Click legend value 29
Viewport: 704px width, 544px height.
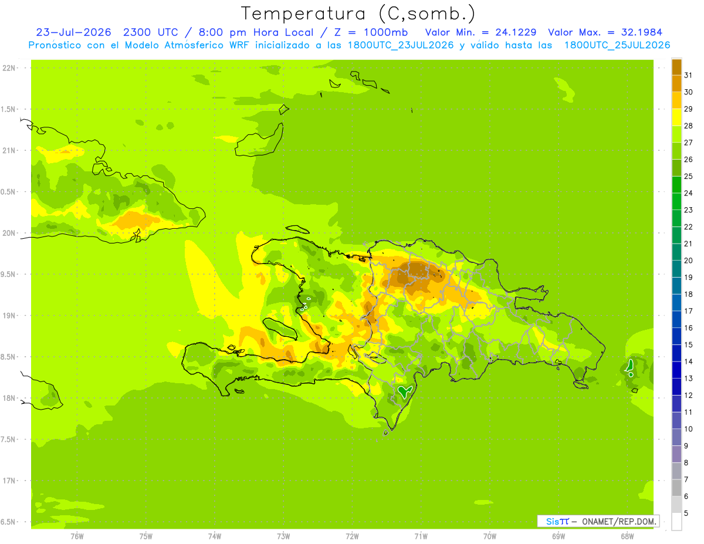point(688,109)
